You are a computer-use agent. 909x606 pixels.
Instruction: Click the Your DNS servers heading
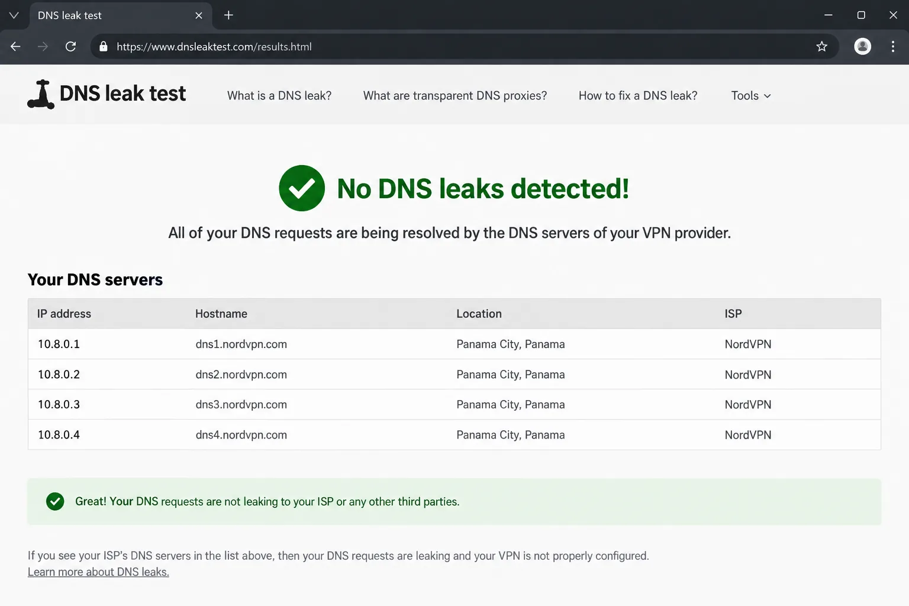[x=95, y=279]
